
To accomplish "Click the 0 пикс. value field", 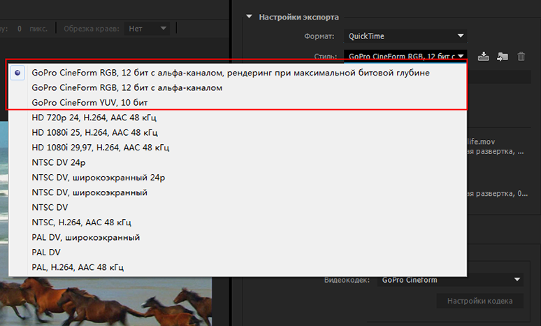I will click(x=20, y=29).
